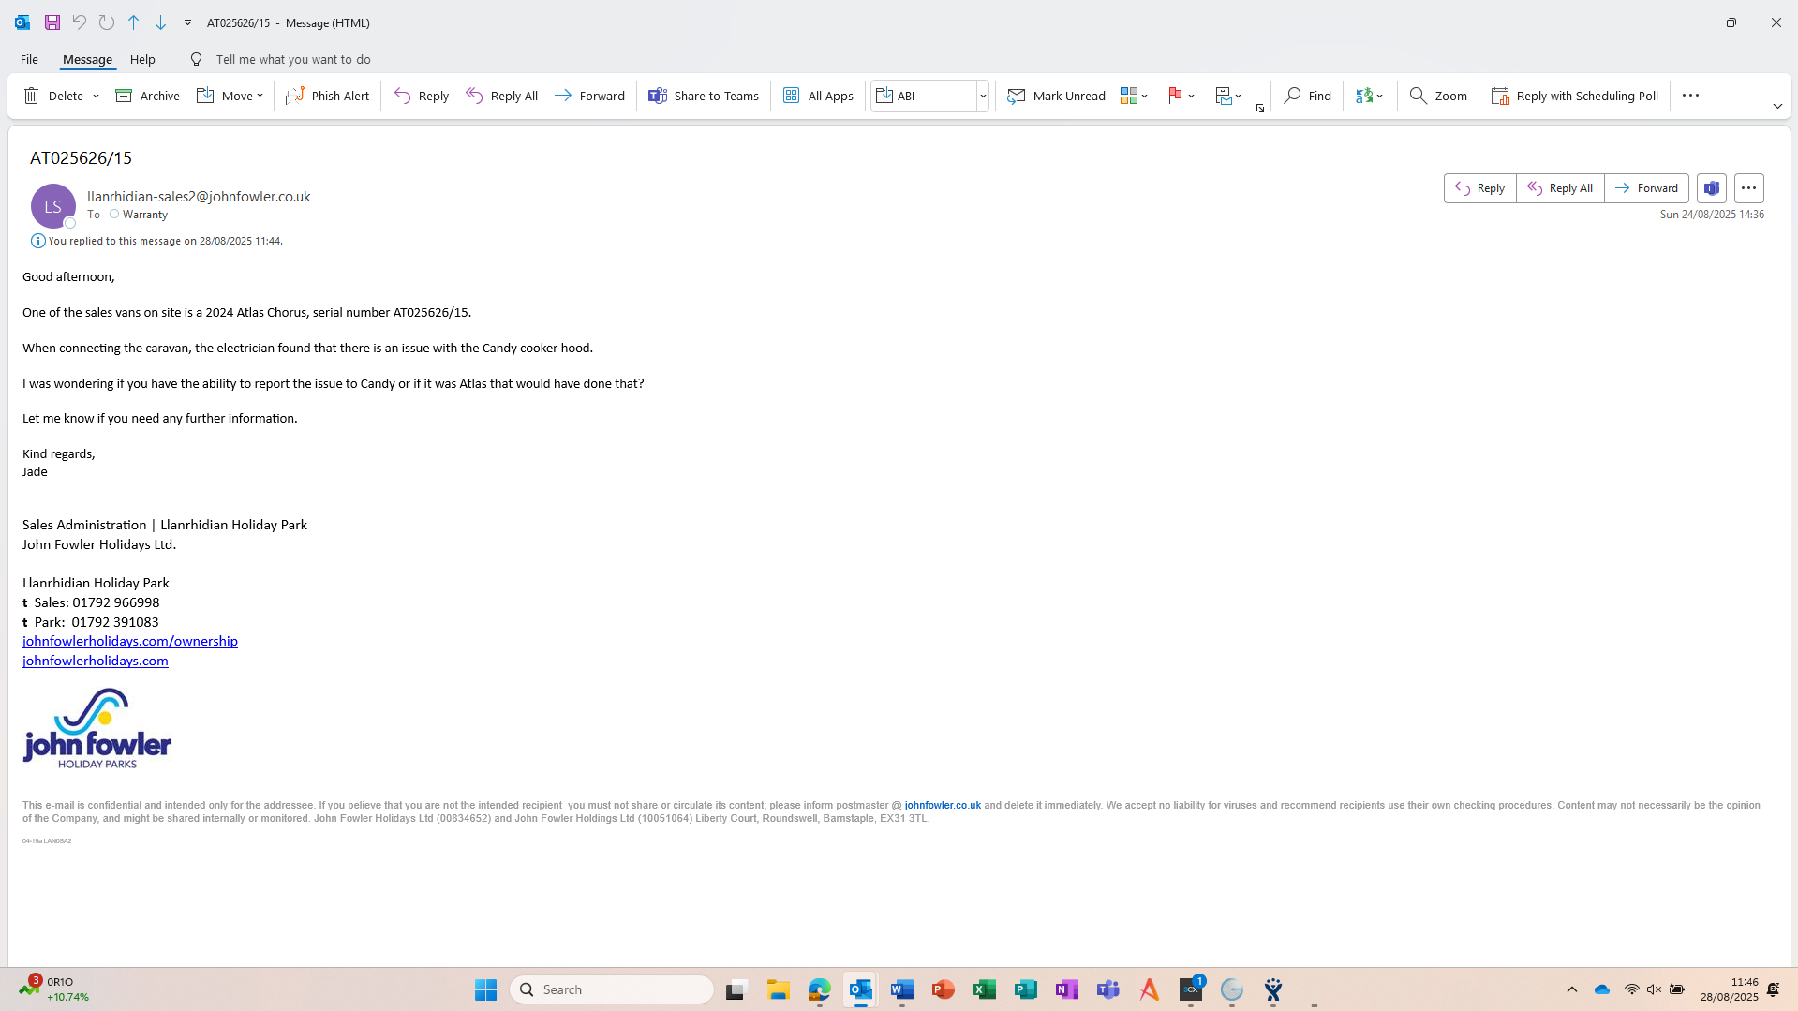
Task: Open the johnfowlerholidays.com link
Action: point(96,661)
